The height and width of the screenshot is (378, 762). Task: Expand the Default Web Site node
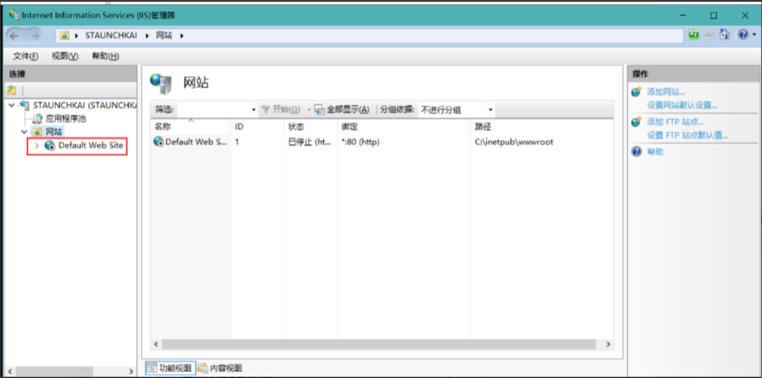coord(37,146)
